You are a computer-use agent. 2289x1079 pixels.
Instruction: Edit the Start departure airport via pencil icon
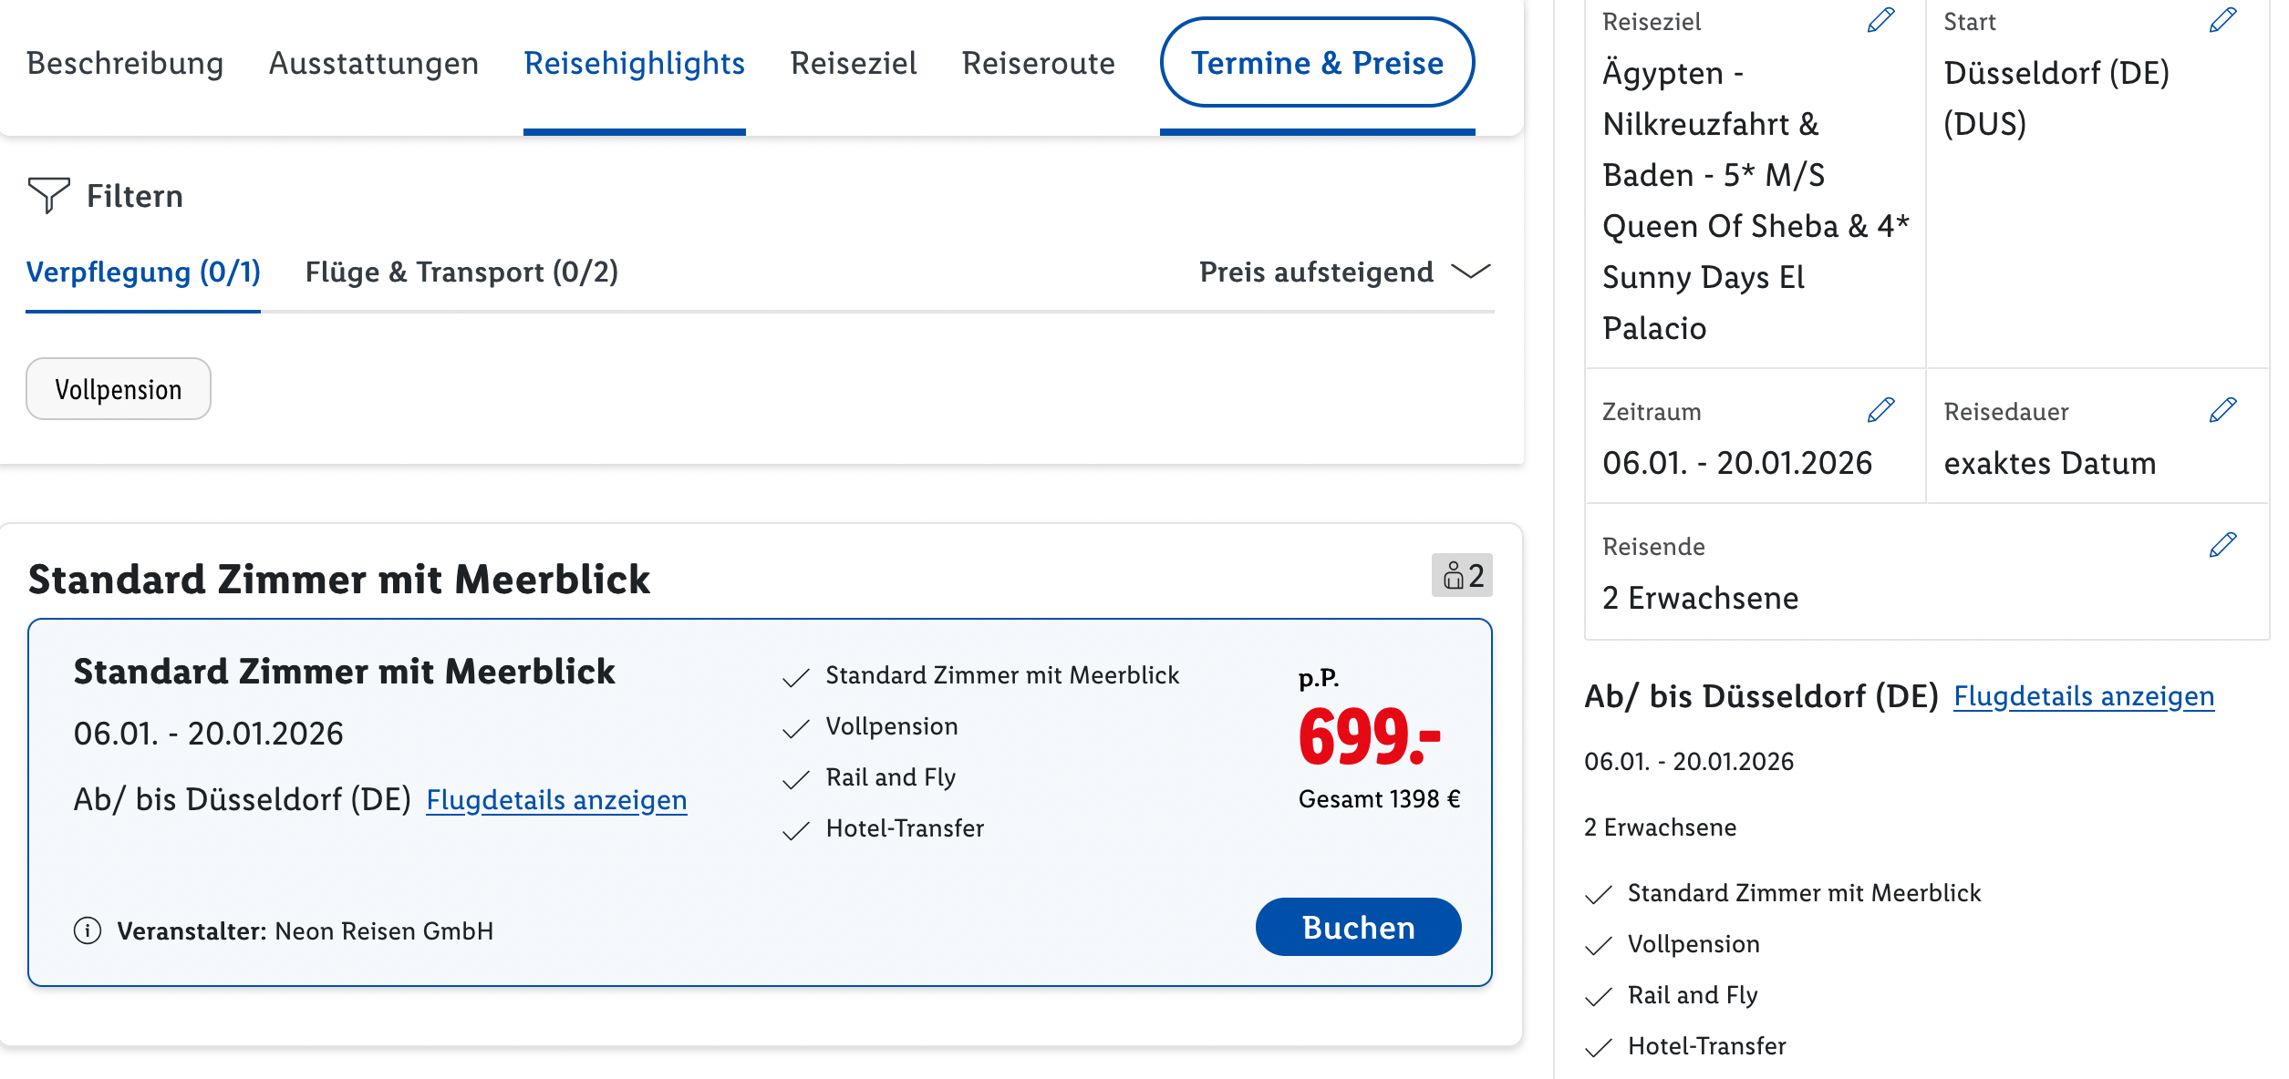click(x=2222, y=20)
